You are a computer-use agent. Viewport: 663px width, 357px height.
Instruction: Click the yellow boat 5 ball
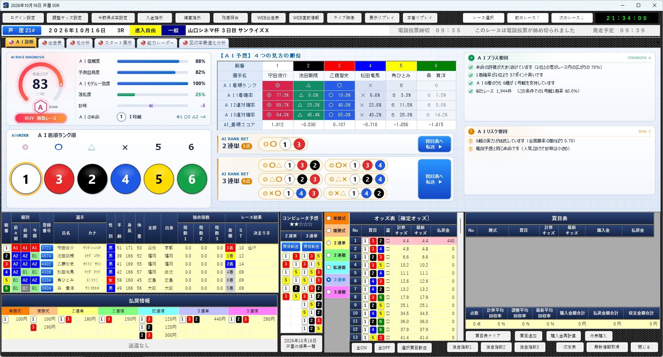pyautogui.click(x=159, y=179)
